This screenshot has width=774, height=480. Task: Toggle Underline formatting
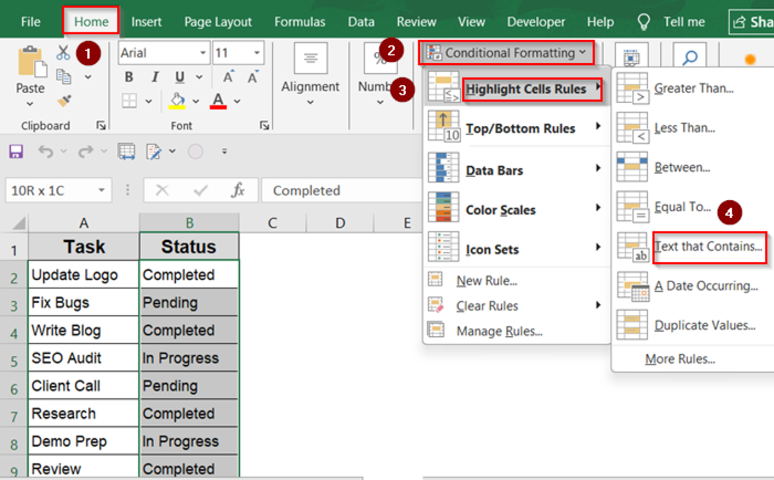click(x=180, y=77)
